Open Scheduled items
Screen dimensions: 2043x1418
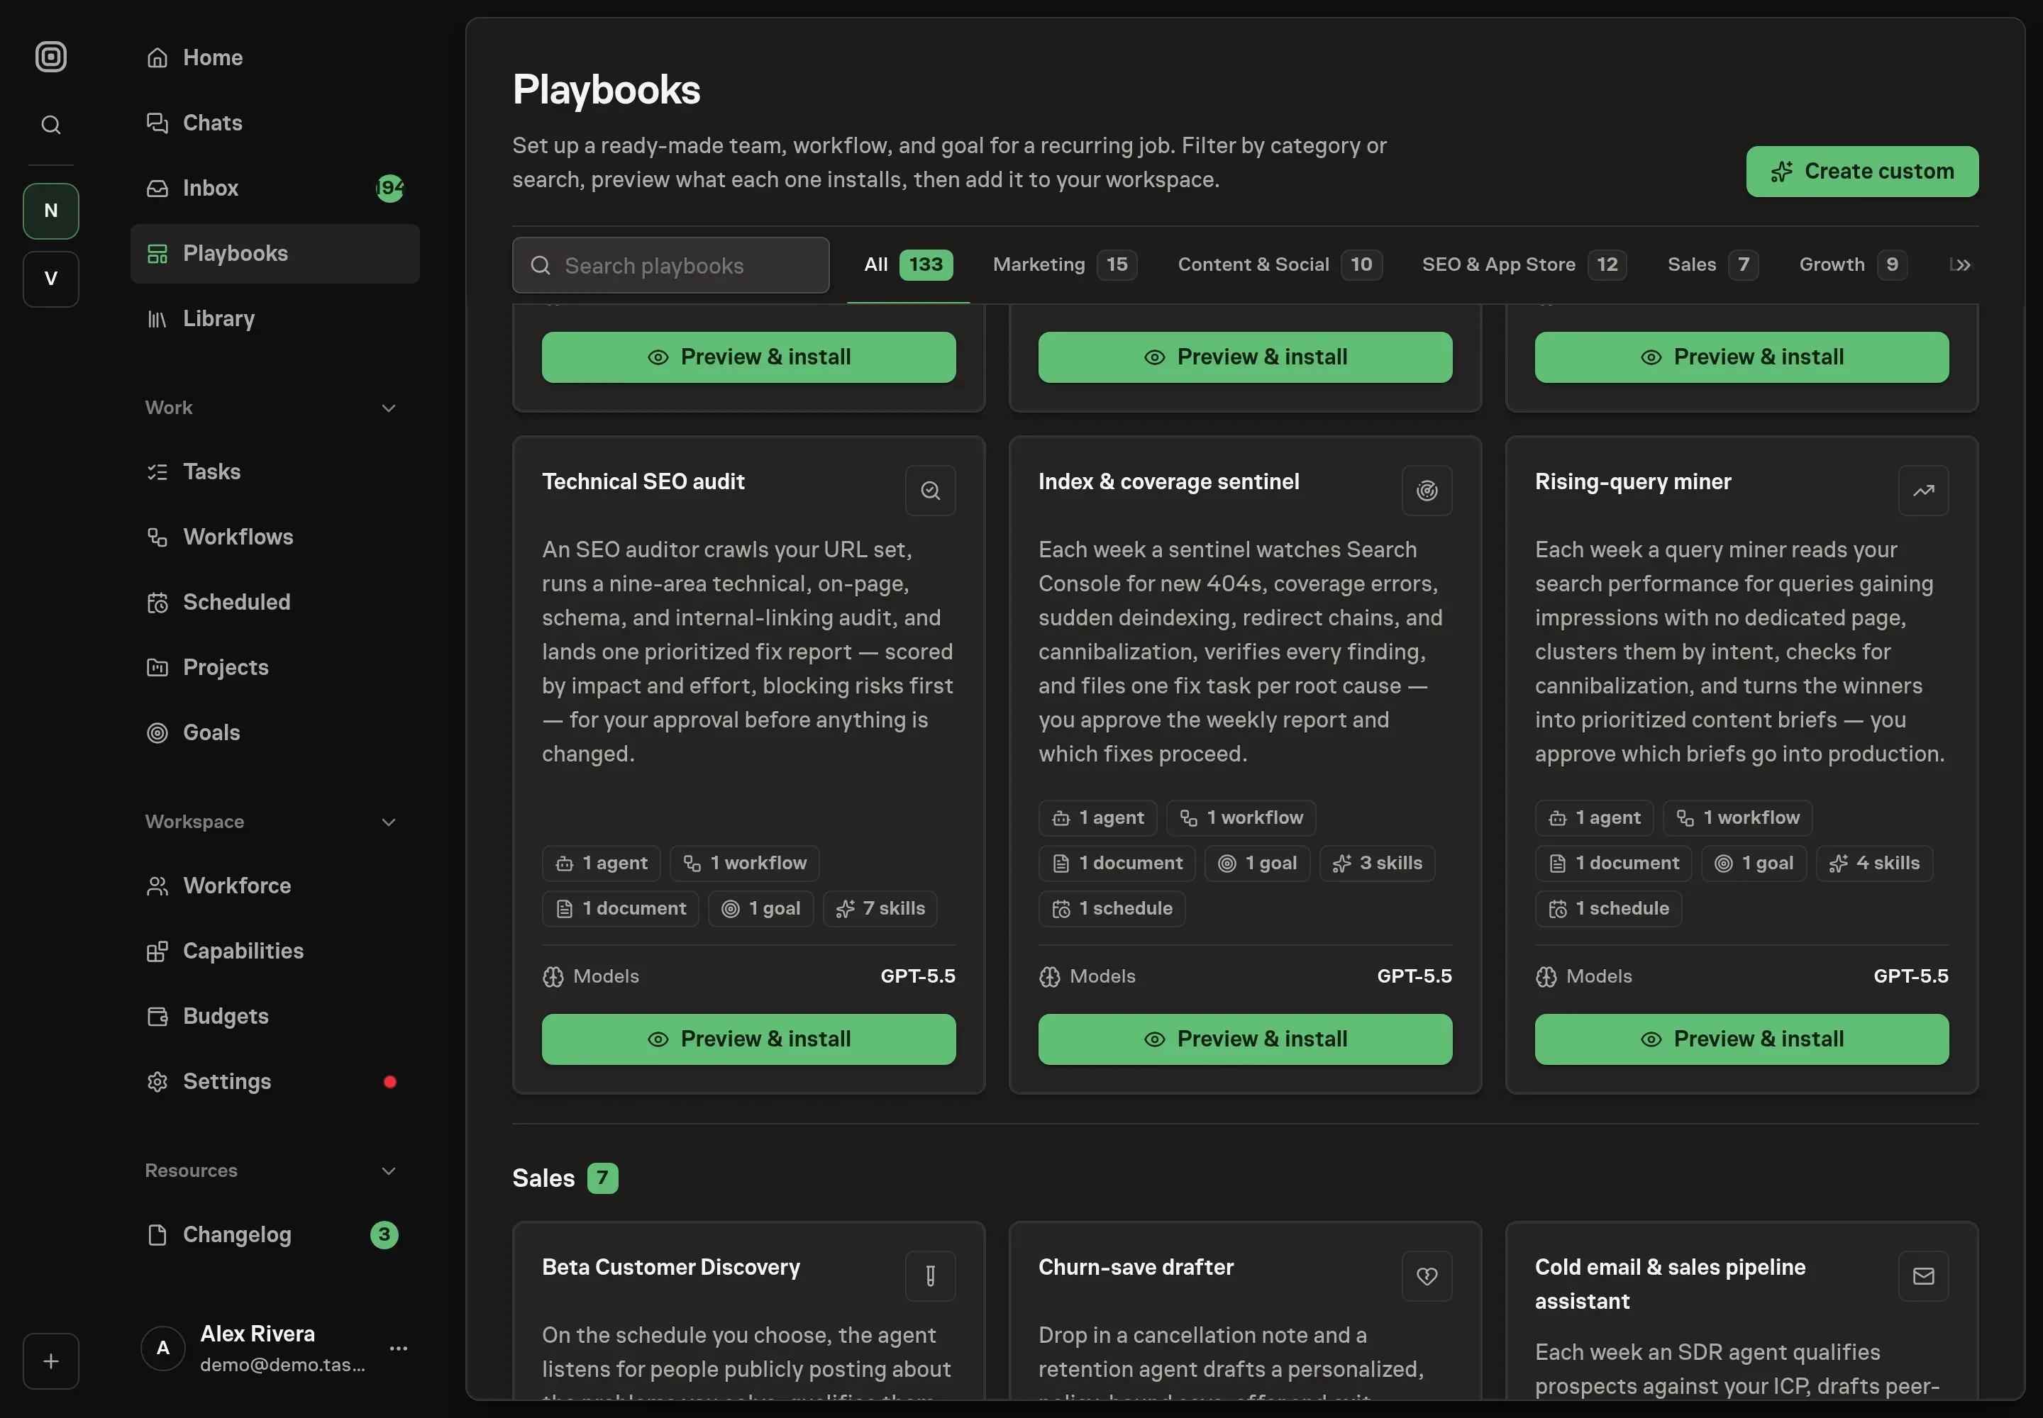point(275,603)
